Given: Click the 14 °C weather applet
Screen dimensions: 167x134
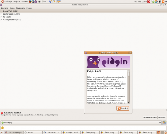Looking at the screenshot, I should point(45,2).
